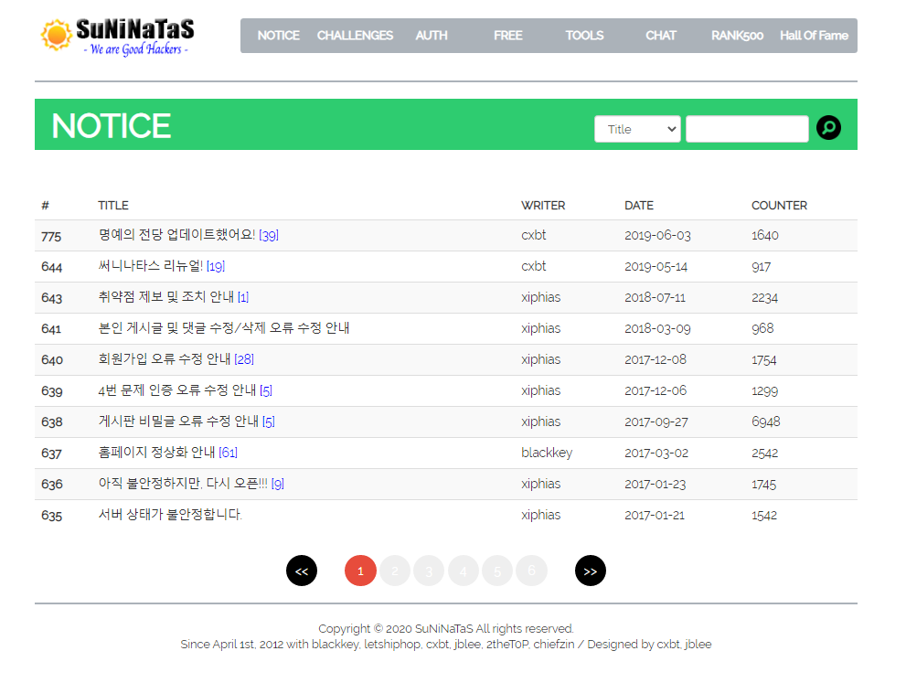The image size is (906, 683).
Task: Open notice titled 게시판 비밀글 오류 수정 안내
Action: click(x=178, y=422)
